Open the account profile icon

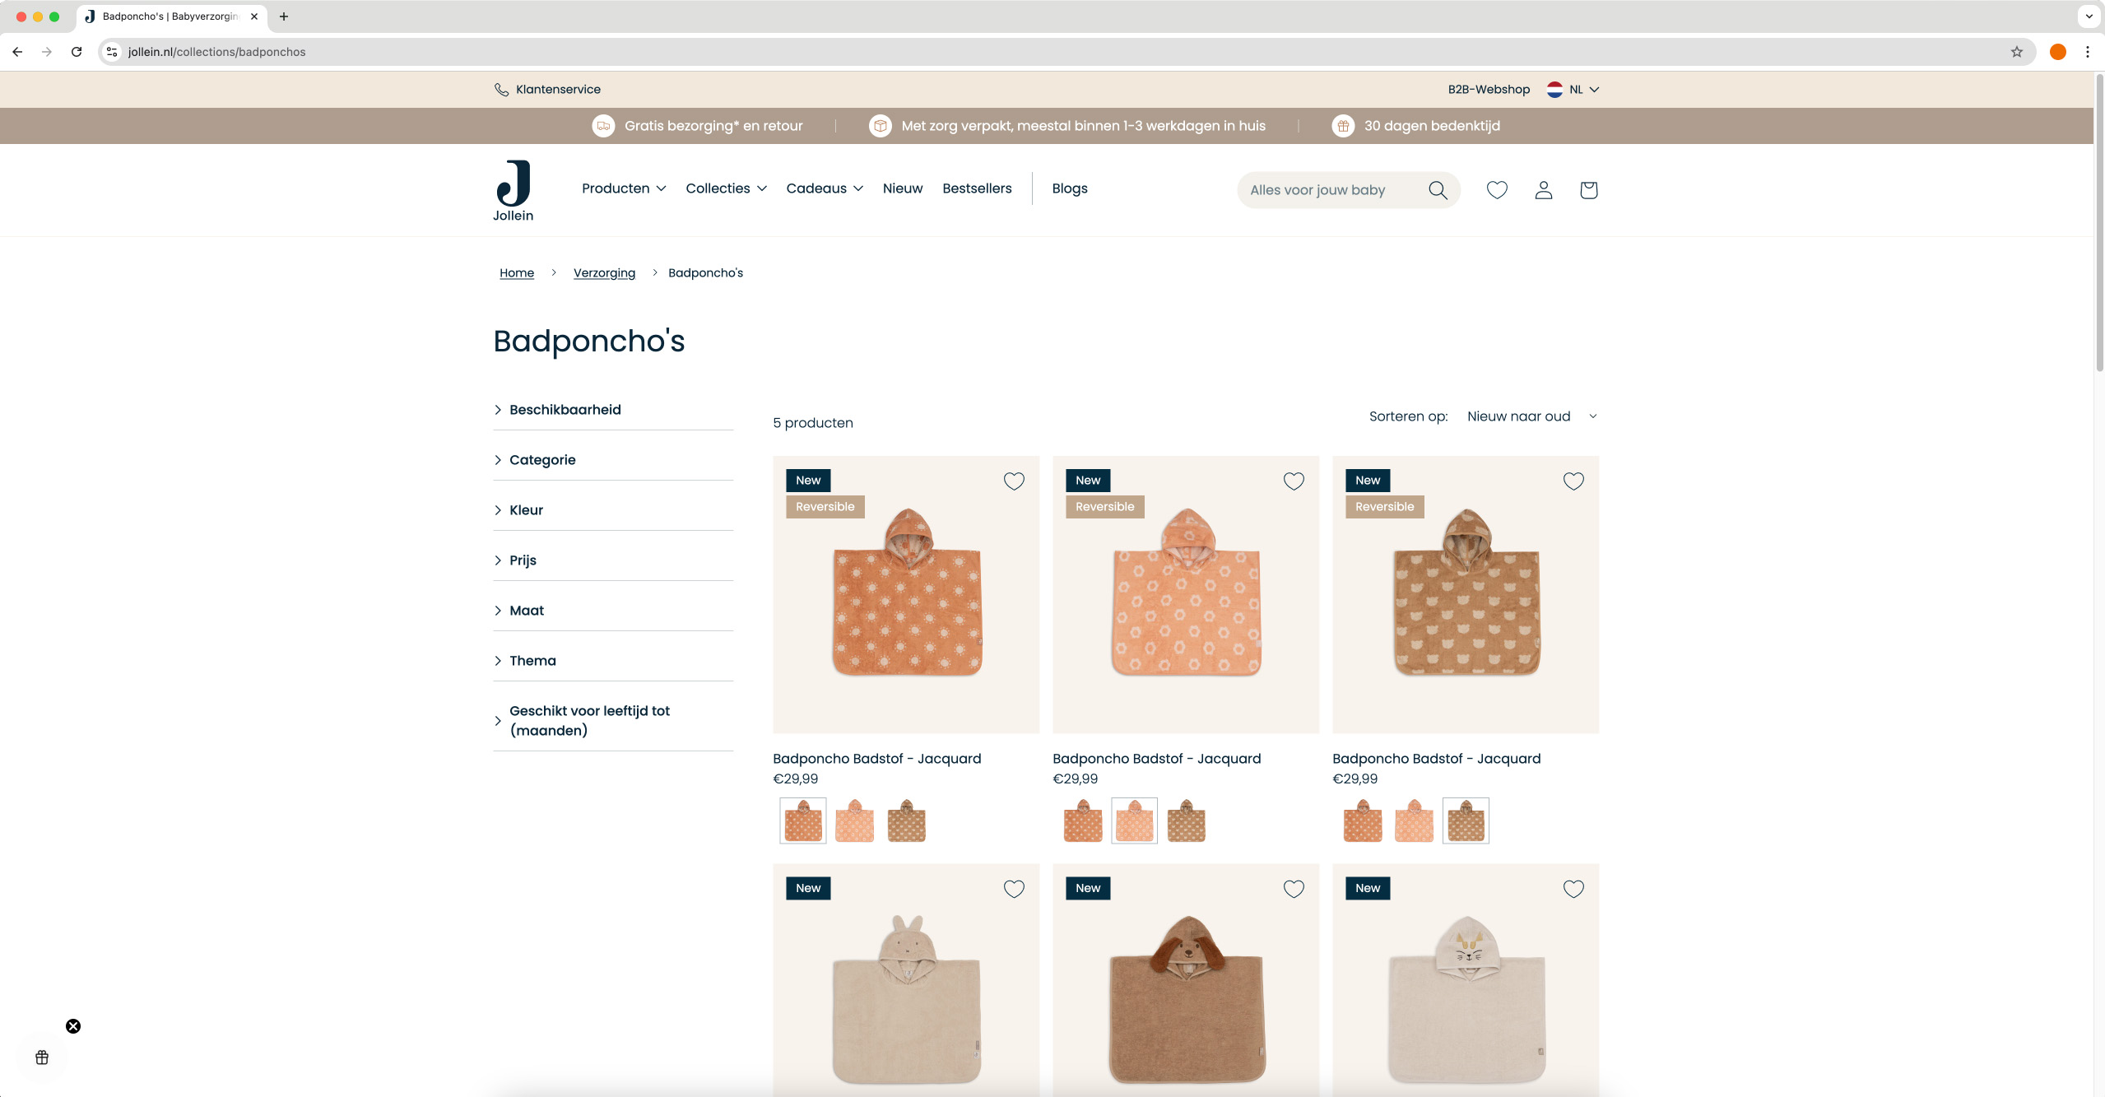pyautogui.click(x=1544, y=190)
